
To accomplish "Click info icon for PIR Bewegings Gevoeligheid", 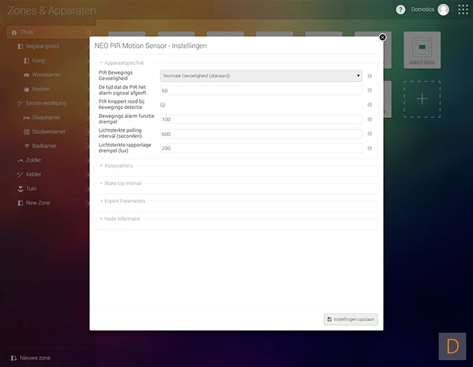I will (x=369, y=76).
